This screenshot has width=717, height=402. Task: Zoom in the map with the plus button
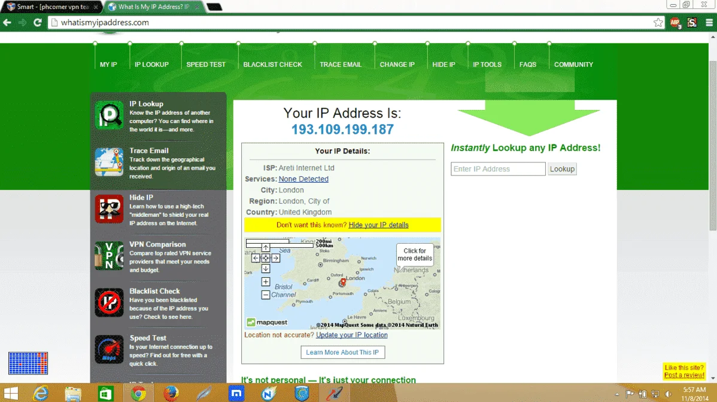(x=266, y=281)
